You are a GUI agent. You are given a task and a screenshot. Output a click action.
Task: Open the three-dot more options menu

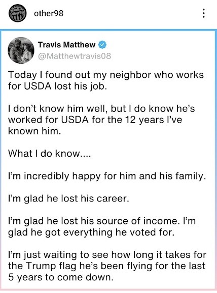pyautogui.click(x=204, y=13)
